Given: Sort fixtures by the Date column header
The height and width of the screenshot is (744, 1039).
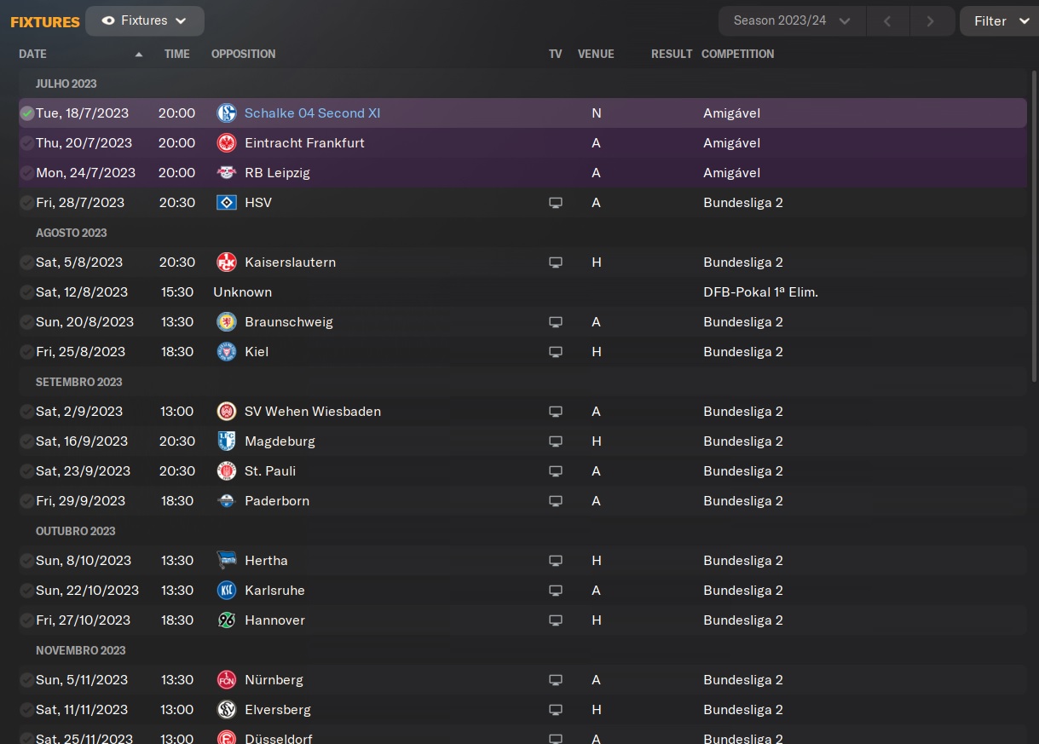Looking at the screenshot, I should tap(33, 54).
